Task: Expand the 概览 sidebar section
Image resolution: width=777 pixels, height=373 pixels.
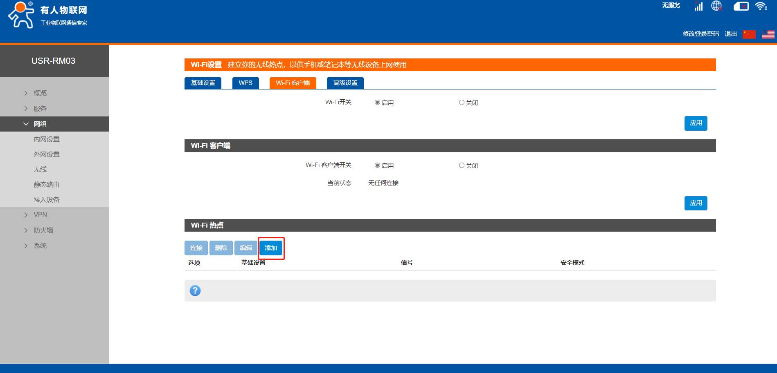Action: pyautogui.click(x=40, y=93)
